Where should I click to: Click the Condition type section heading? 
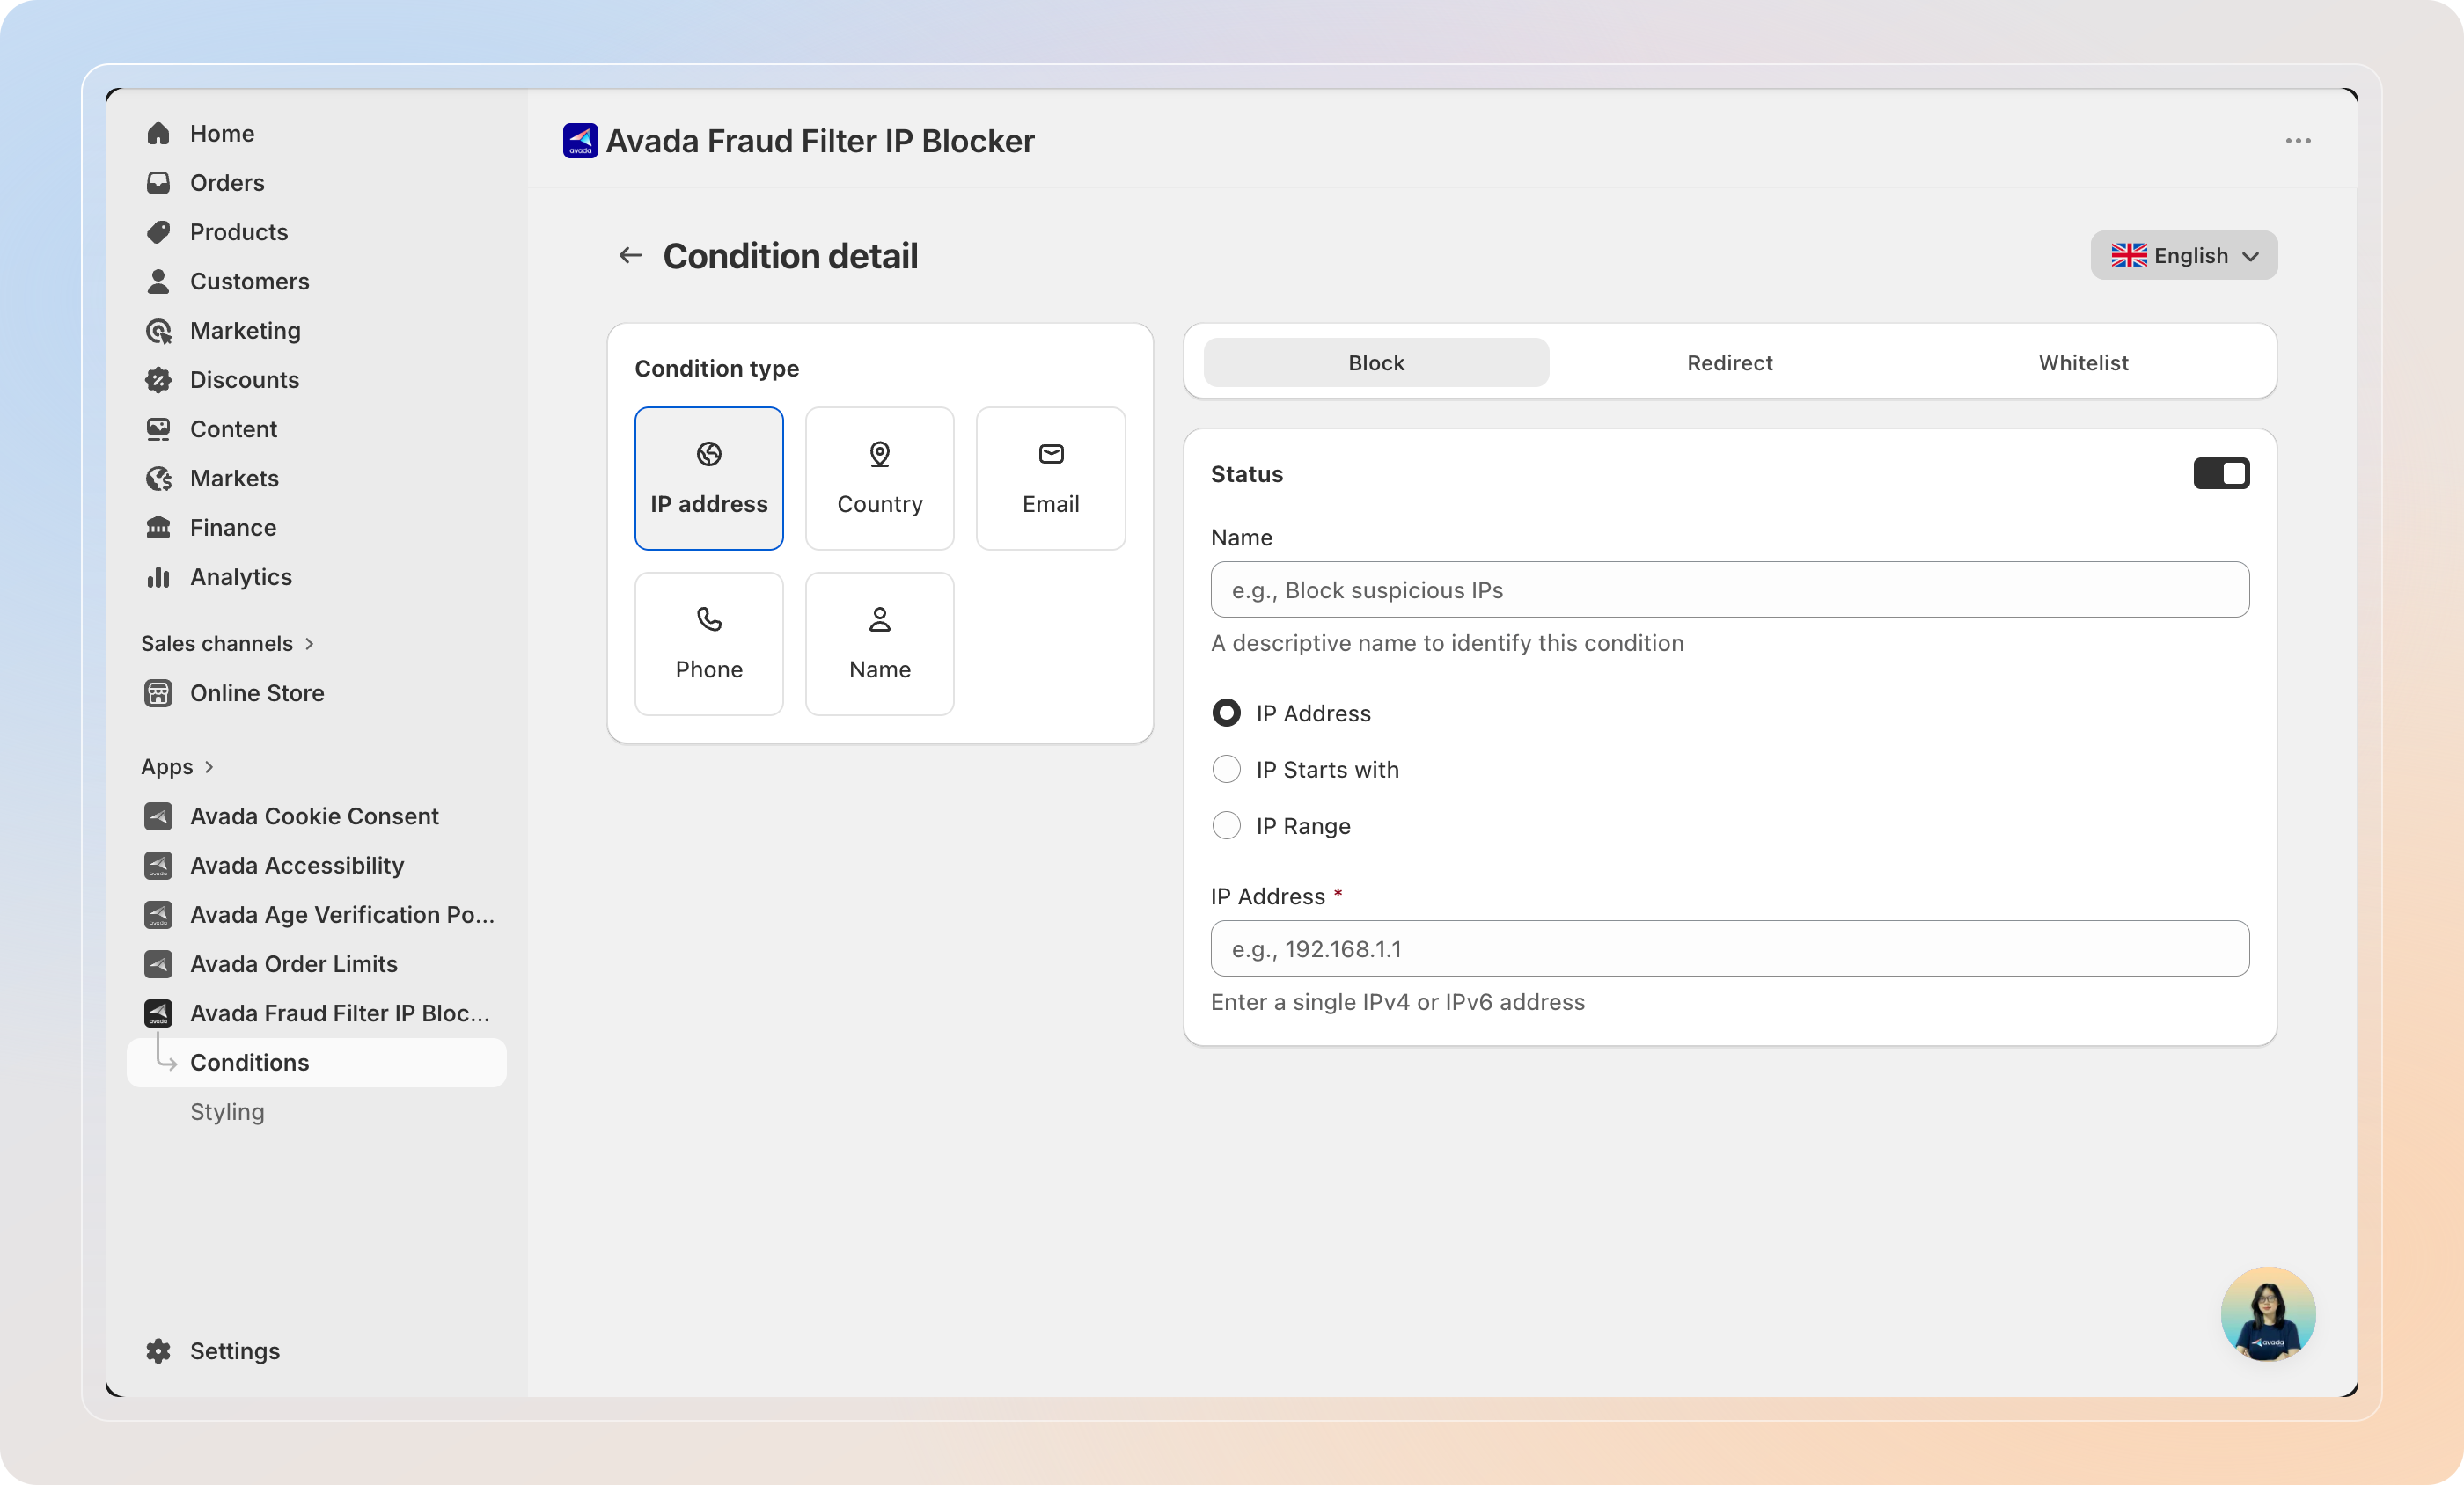[x=717, y=368]
